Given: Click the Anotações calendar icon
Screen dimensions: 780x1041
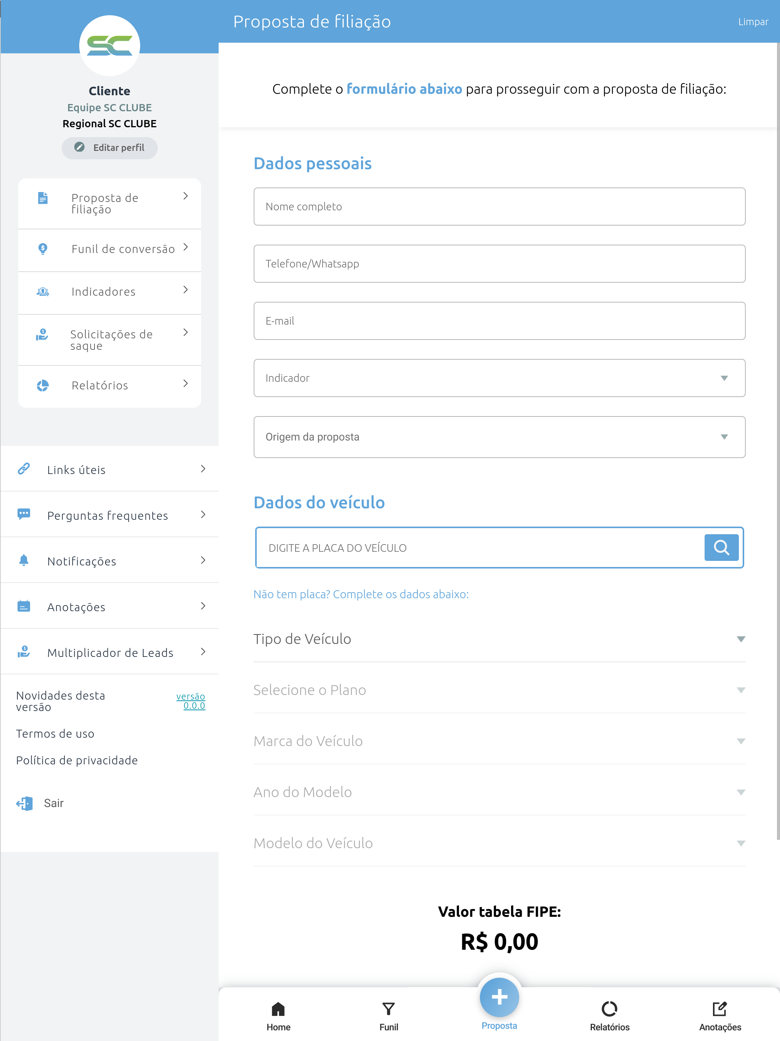Looking at the screenshot, I should pyautogui.click(x=24, y=606).
